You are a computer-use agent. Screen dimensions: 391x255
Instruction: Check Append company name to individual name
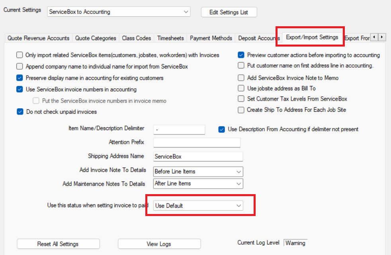20,66
